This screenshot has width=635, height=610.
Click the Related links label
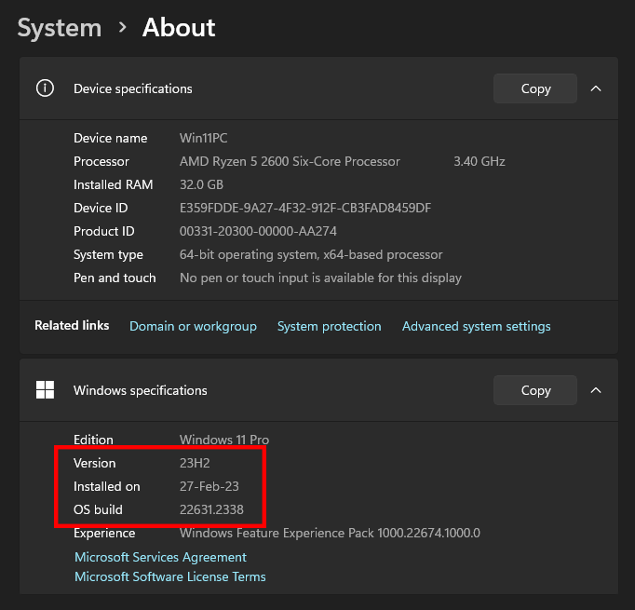(72, 325)
